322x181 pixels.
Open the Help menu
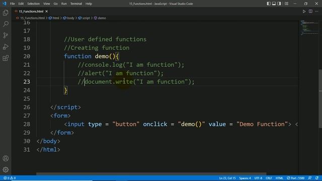89,4
